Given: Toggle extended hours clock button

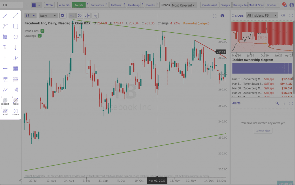Looking at the screenshot, I should [x=80, y=15].
